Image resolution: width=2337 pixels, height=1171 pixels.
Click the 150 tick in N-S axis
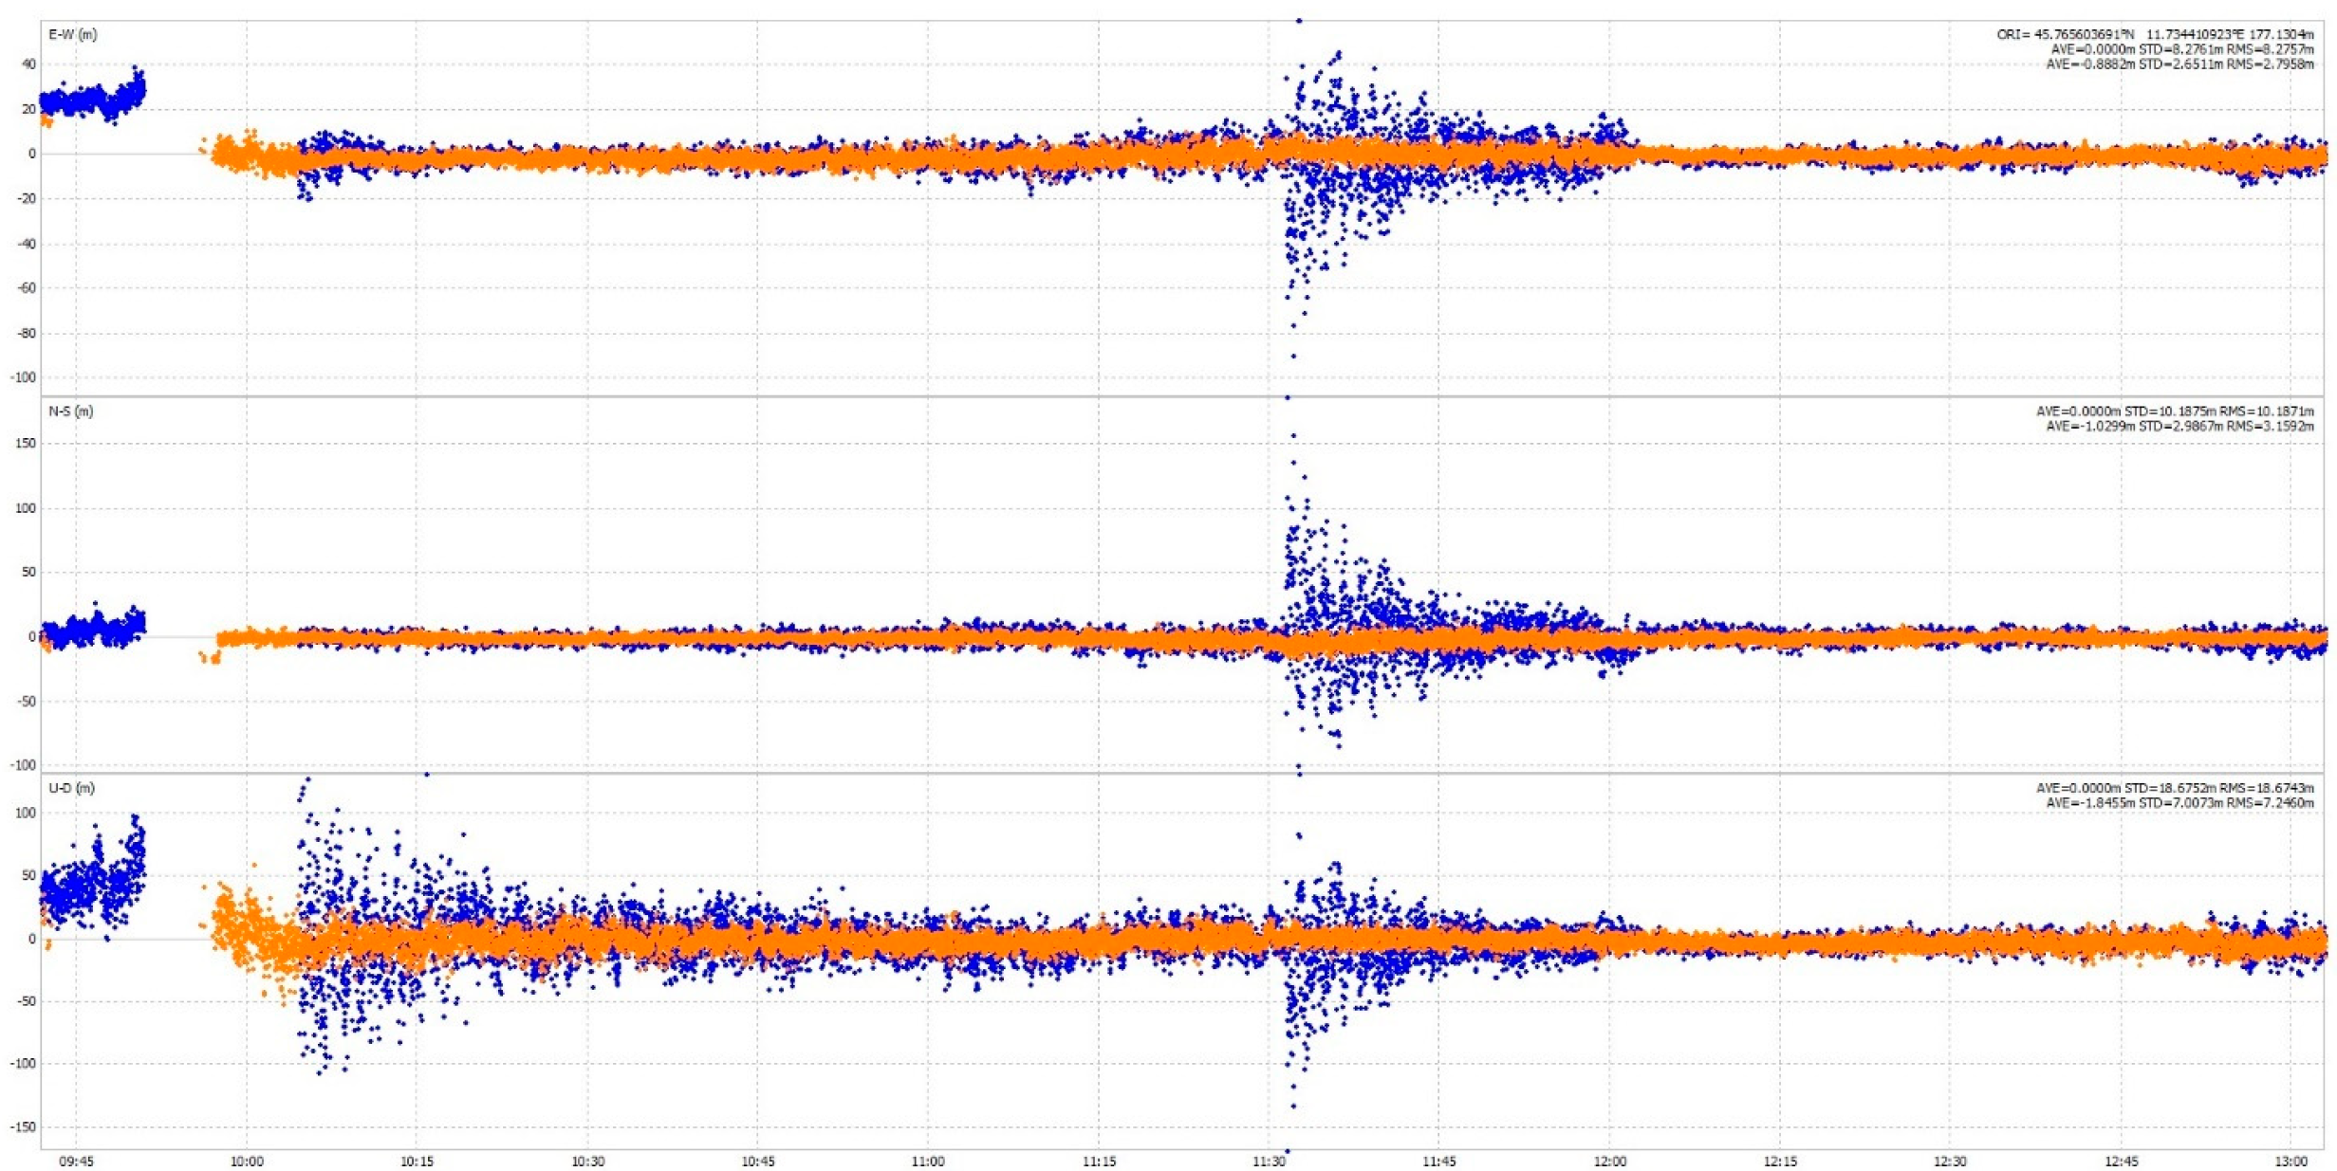coord(25,443)
